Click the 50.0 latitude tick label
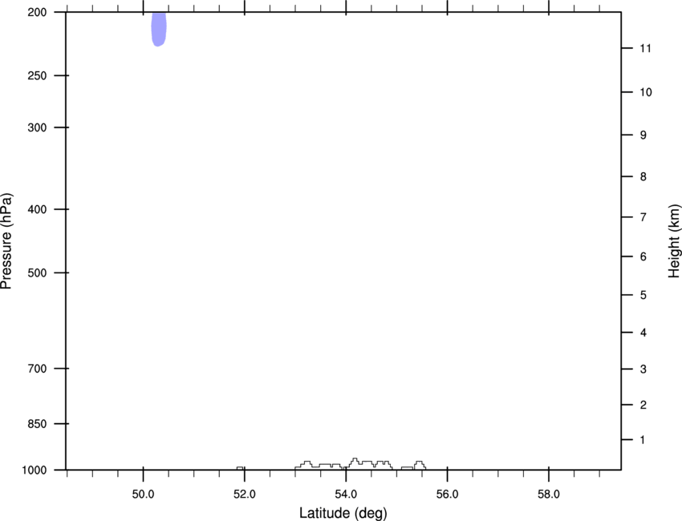682x521 pixels. (x=143, y=494)
